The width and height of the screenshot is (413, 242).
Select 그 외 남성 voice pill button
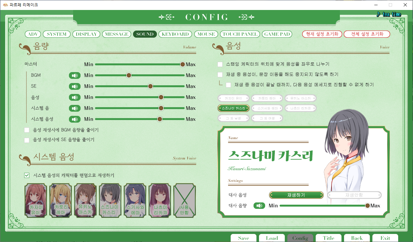pos(234,118)
